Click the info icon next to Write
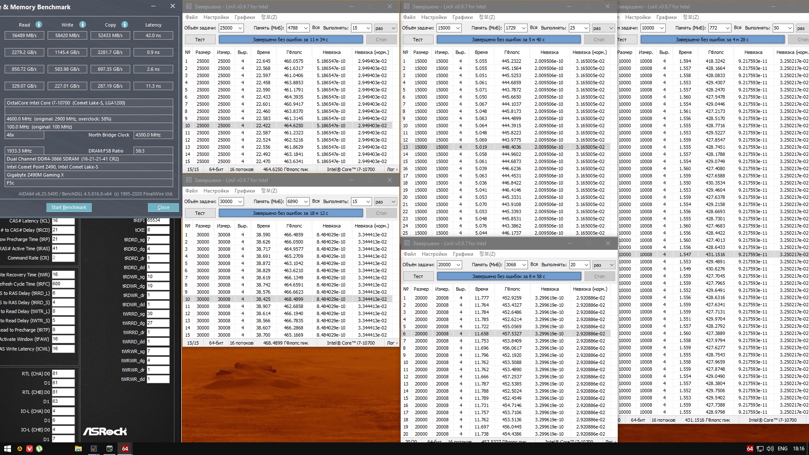809x455 pixels. 83,24
